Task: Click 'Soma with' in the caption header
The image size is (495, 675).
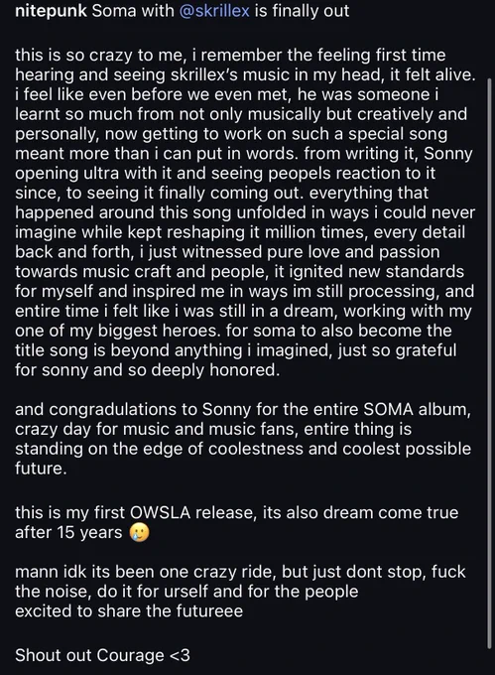Action: pos(133,11)
